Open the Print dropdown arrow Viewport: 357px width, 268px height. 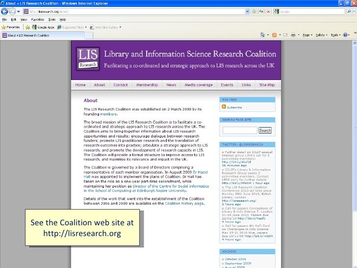pyautogui.click(x=299, y=35)
